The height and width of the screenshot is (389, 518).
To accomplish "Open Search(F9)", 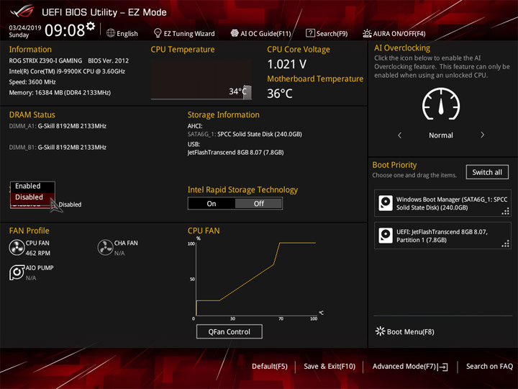I will [x=327, y=33].
